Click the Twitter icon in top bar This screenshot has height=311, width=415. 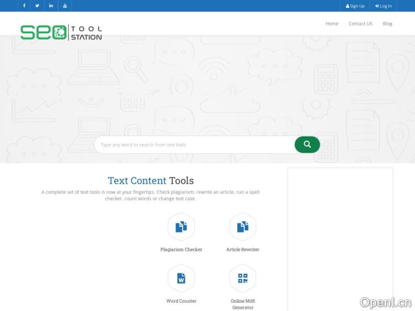(x=37, y=6)
